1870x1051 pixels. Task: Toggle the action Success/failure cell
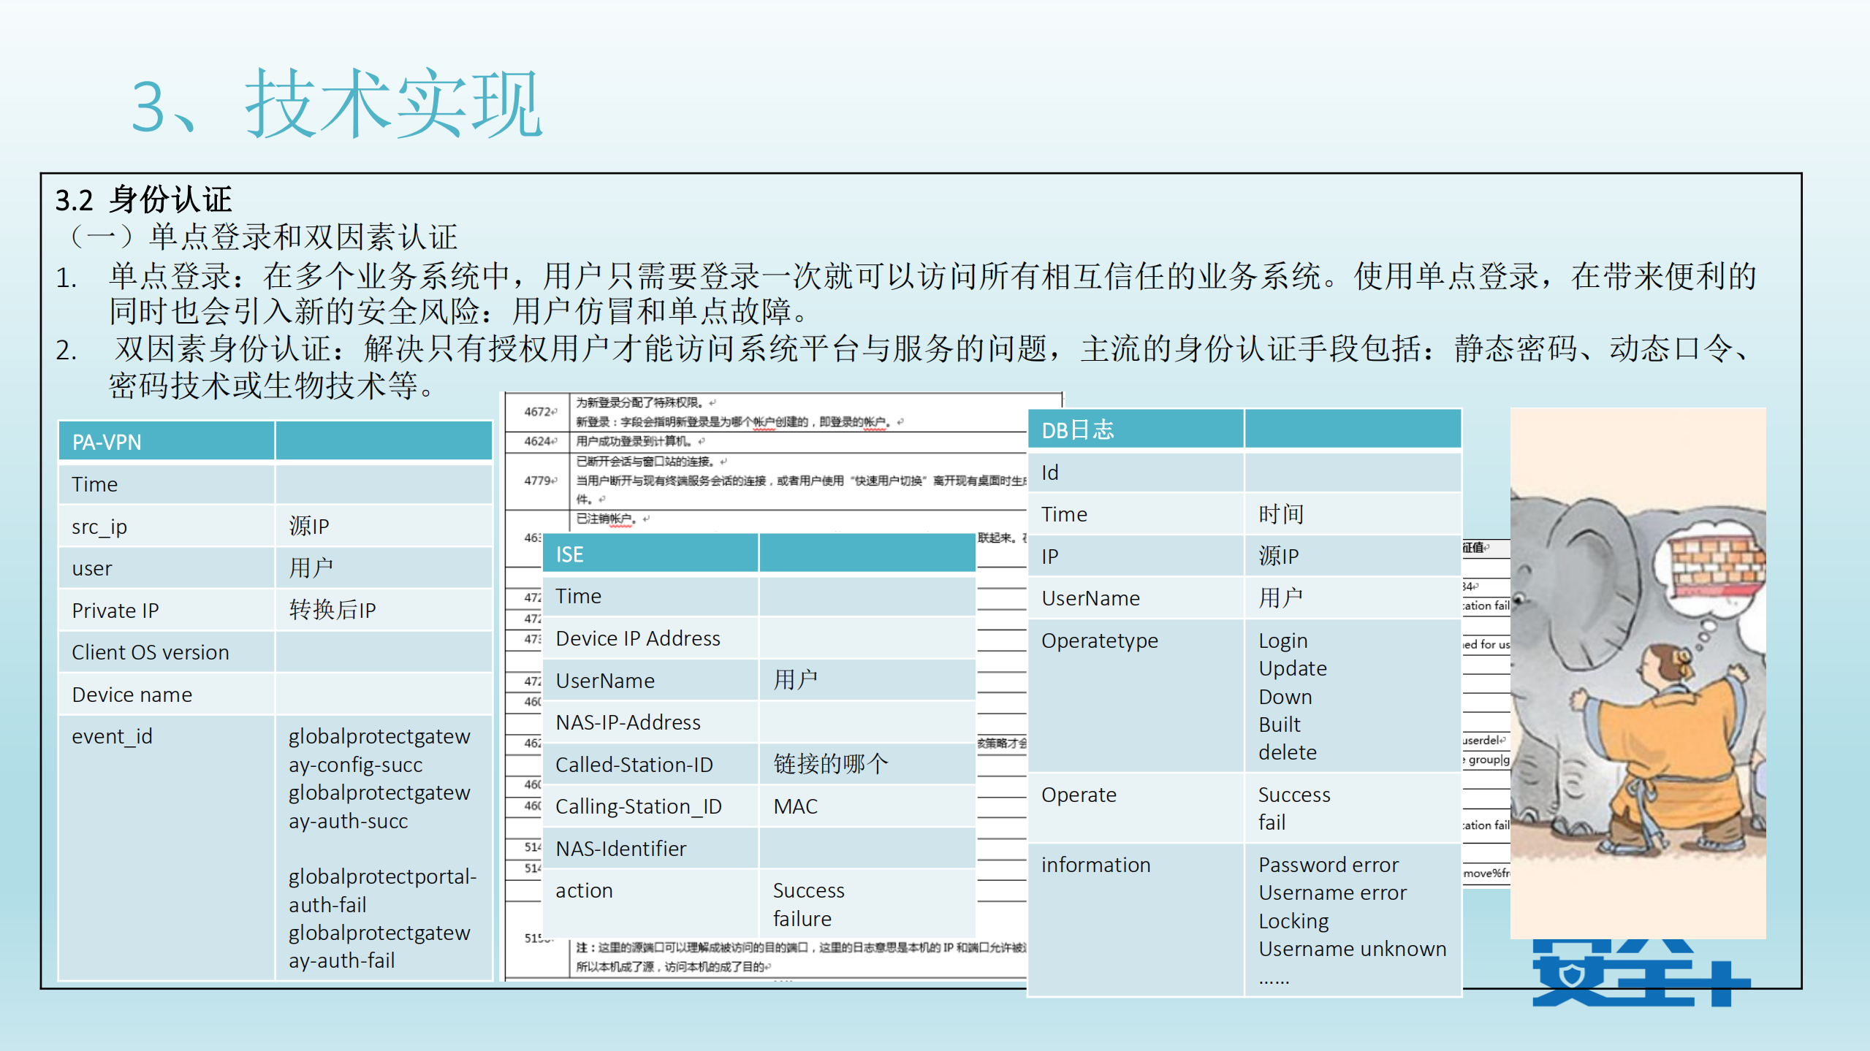(807, 904)
